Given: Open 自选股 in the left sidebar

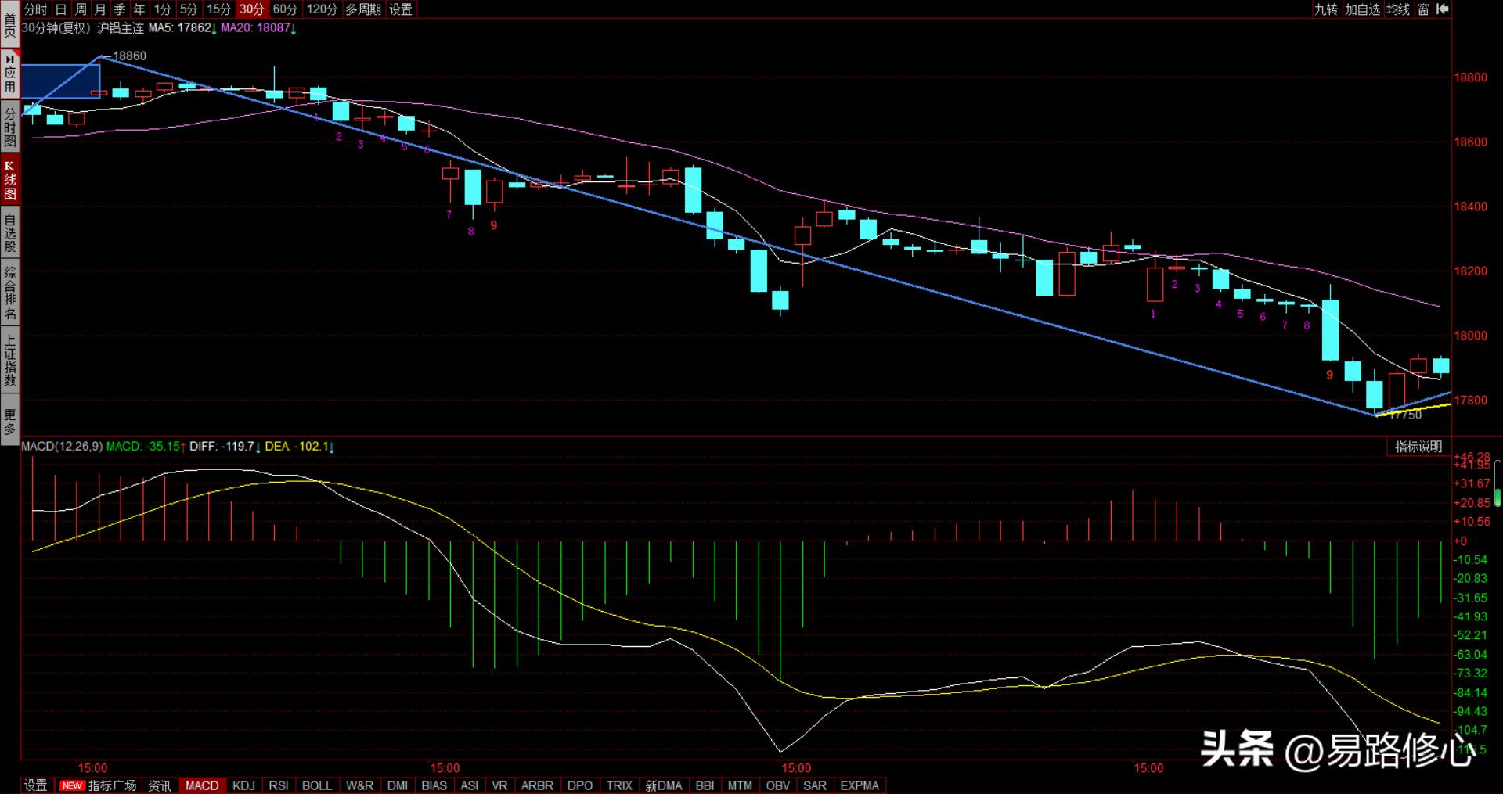Looking at the screenshot, I should 9,233.
